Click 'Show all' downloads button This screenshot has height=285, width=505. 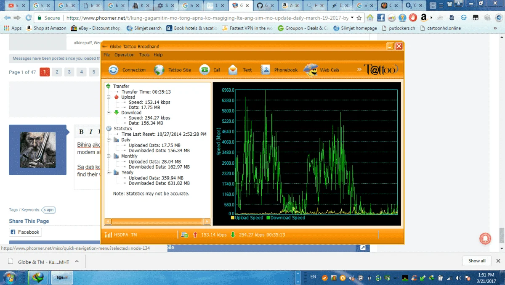pyautogui.click(x=477, y=261)
